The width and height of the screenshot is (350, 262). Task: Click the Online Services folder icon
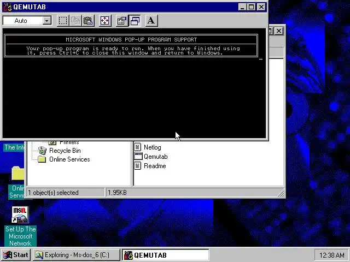[42, 159]
